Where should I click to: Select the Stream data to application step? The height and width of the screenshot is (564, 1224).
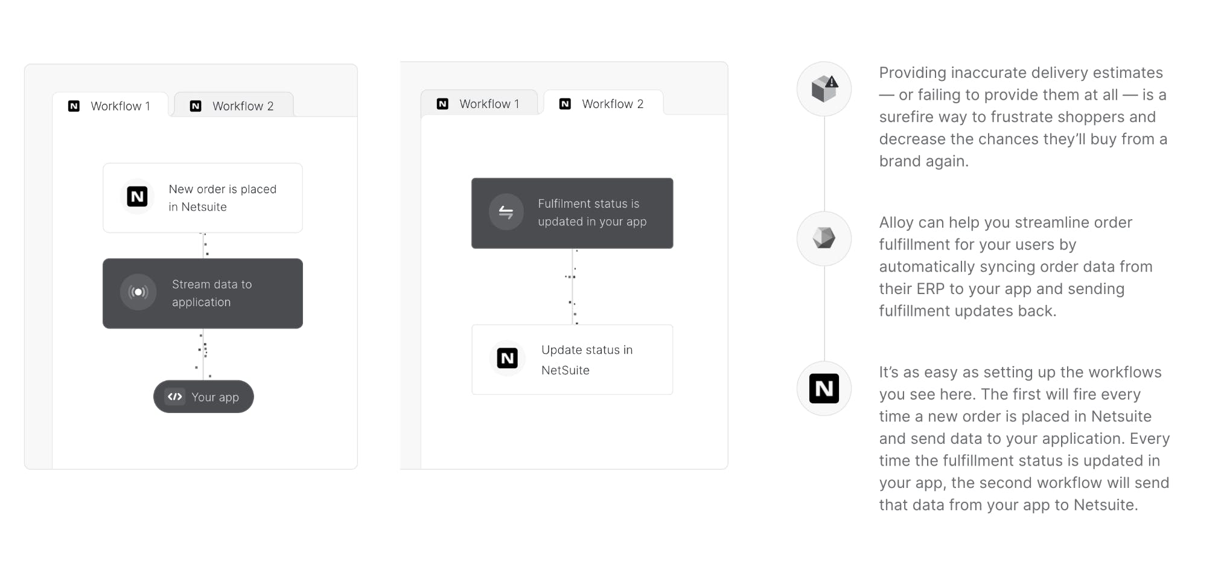tap(203, 293)
